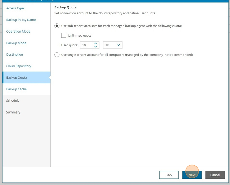
Task: Open the Operation Mode step
Action: point(18,32)
